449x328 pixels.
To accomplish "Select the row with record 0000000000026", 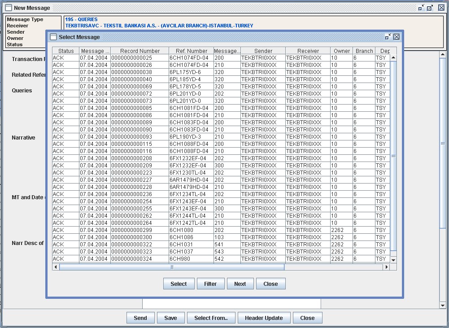I will click(x=221, y=65).
